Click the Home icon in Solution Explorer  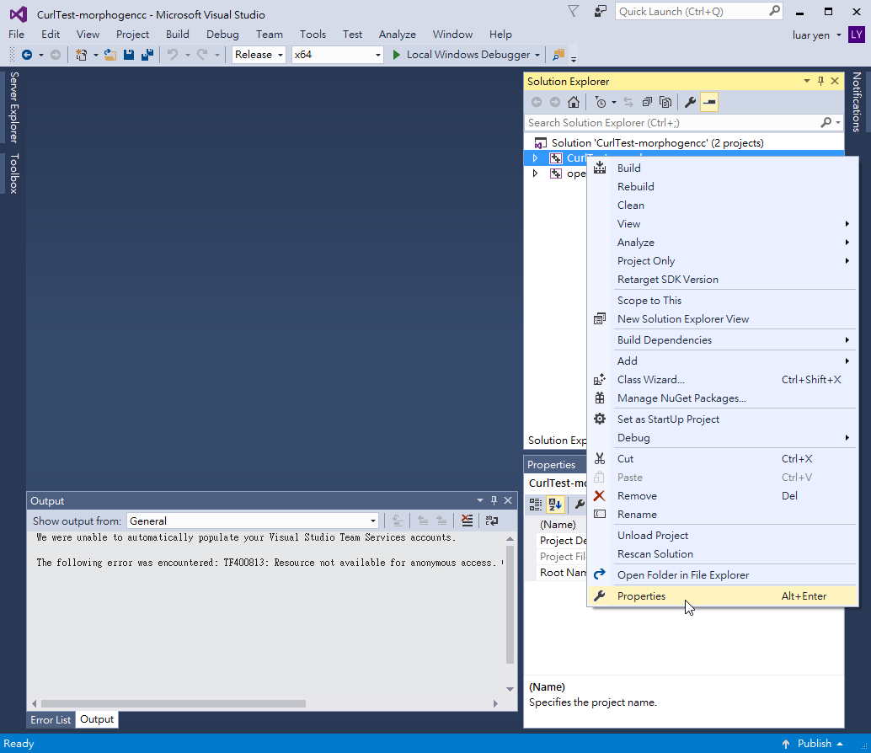pos(574,101)
